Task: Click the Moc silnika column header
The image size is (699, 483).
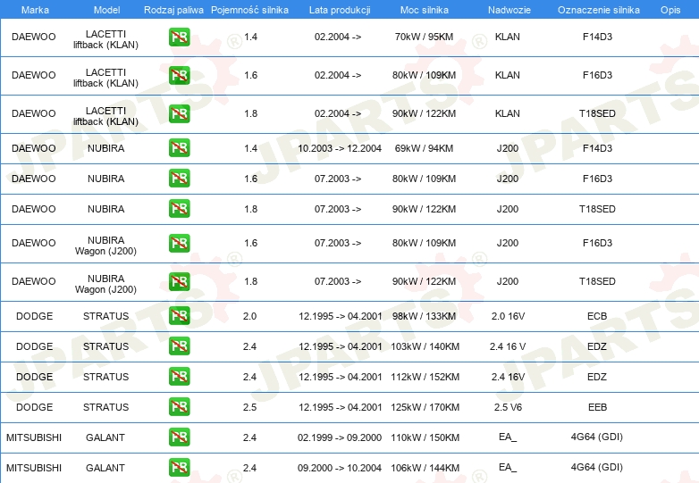Action: tap(424, 10)
